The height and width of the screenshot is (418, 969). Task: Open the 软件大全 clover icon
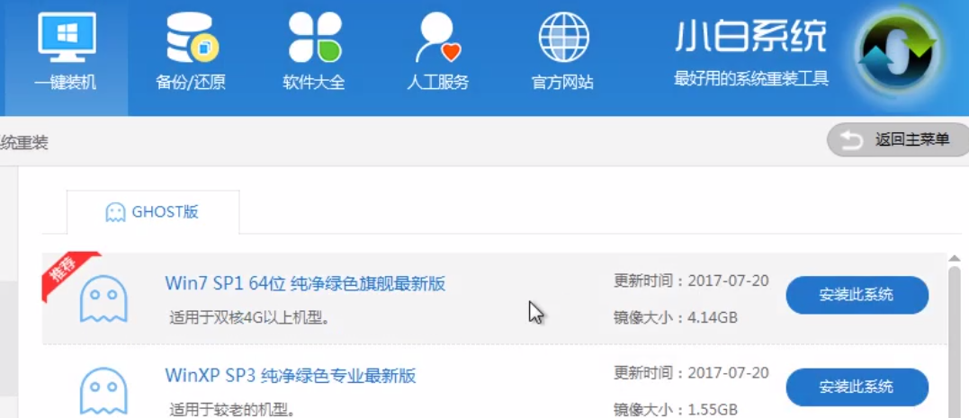pos(314,39)
